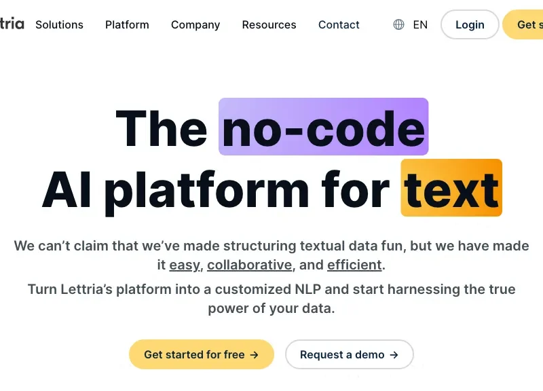Open the EN language selector
Viewport: 543px width, 391px height.
(420, 24)
